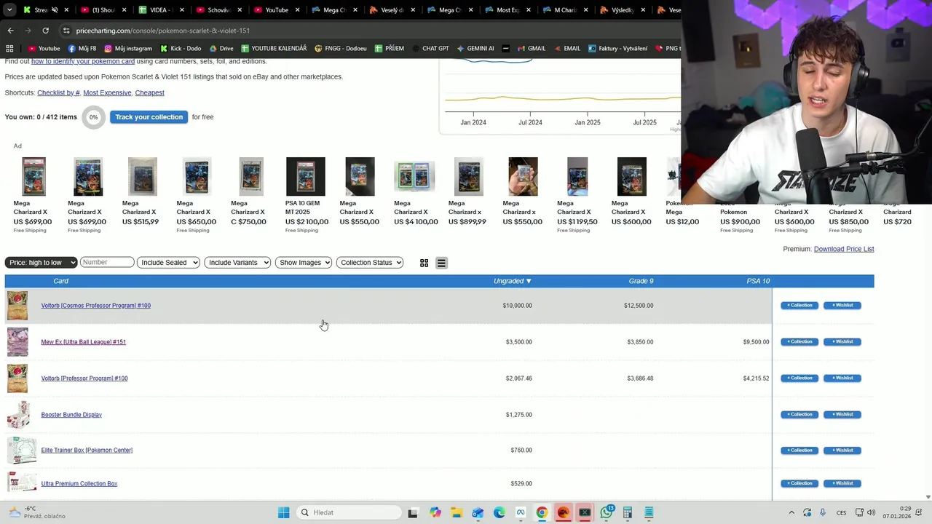This screenshot has width=932, height=524.
Task: Open Checklist by # shortcut link
Action: tap(58, 93)
